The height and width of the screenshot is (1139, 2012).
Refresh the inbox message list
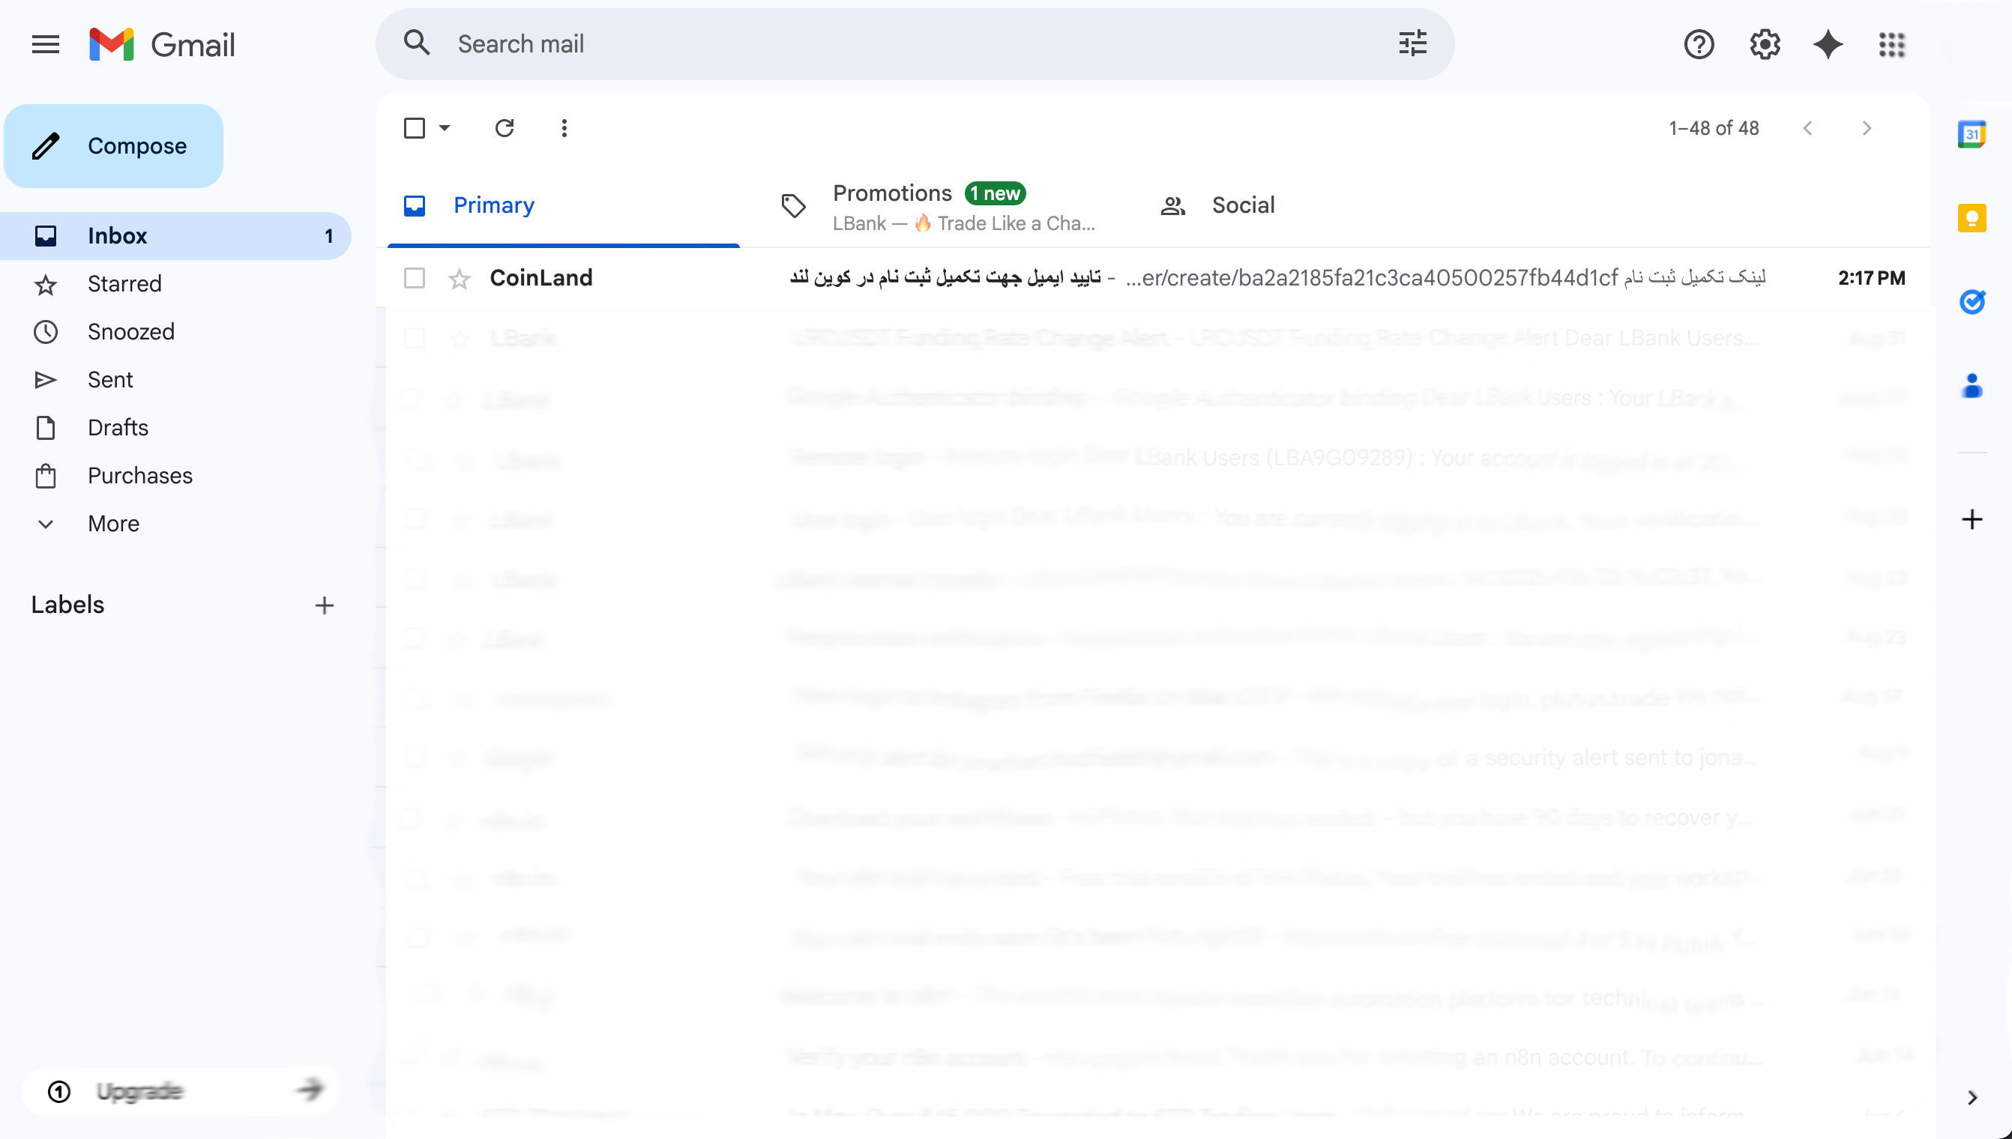tap(504, 128)
